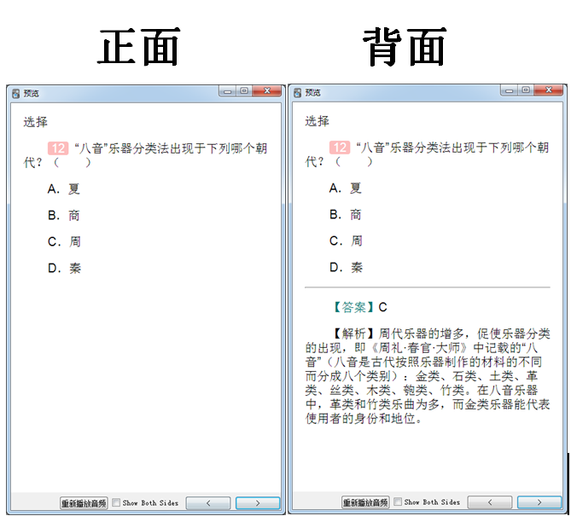Enable Show Both Sides in right window
The image size is (571, 516).
pos(398,502)
